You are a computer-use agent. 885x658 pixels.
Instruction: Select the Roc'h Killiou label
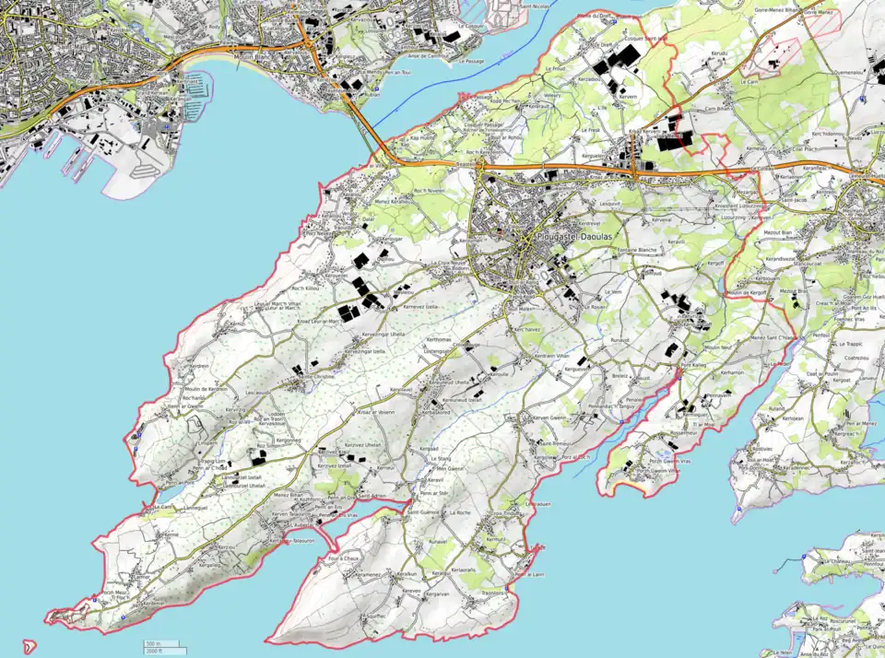(x=304, y=288)
